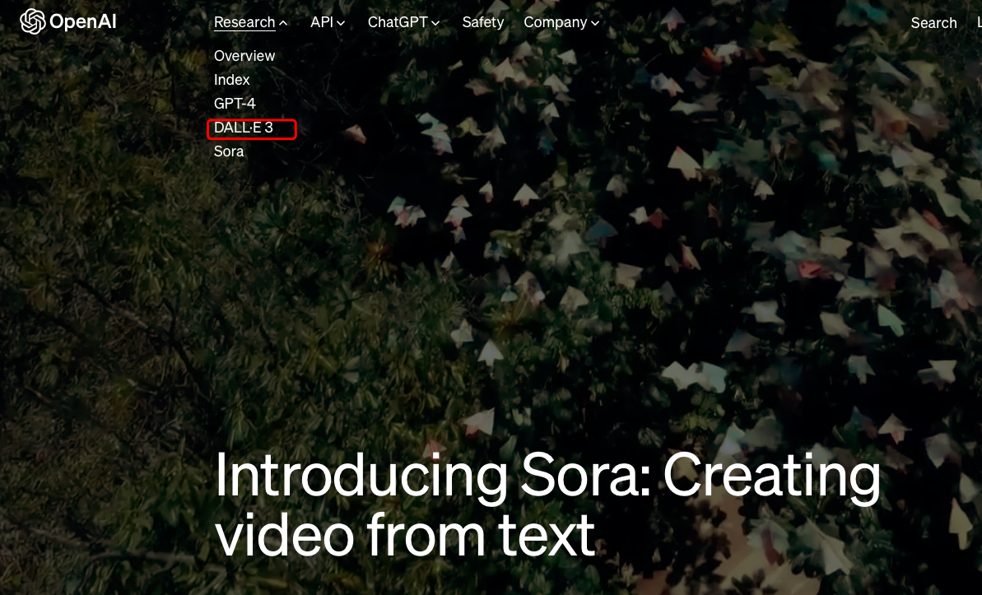The image size is (982, 595).
Task: Click the OpenAI wordmark text
Action: click(x=82, y=22)
